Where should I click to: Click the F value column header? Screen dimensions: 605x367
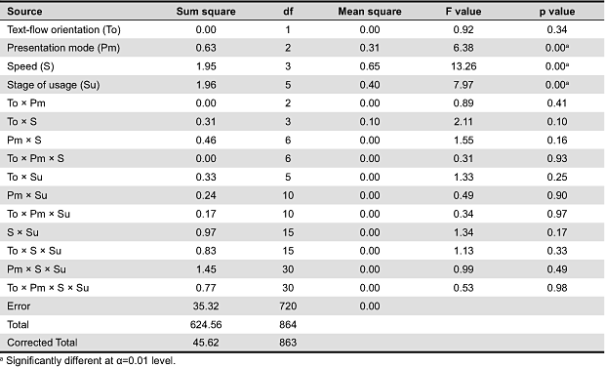click(x=464, y=11)
